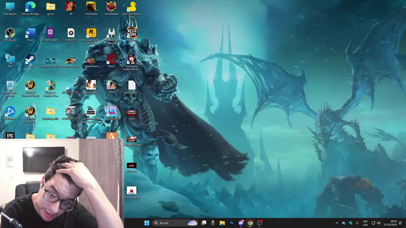Select the PolyBridgeGIFs folder

tap(50, 114)
